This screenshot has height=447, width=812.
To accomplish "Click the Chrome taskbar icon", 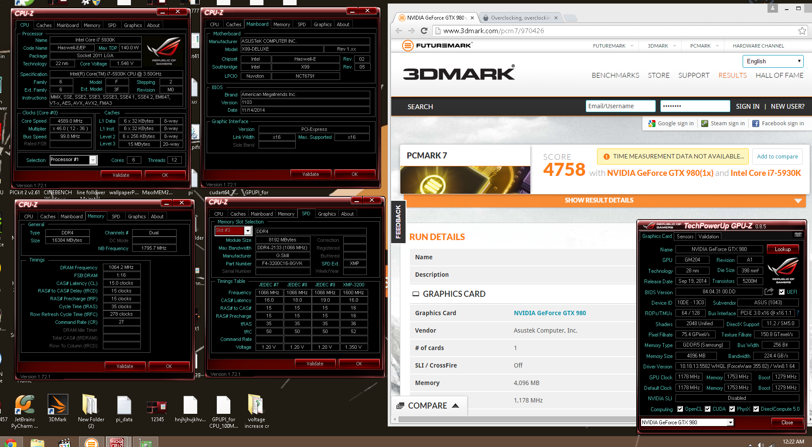I will 10,442.
